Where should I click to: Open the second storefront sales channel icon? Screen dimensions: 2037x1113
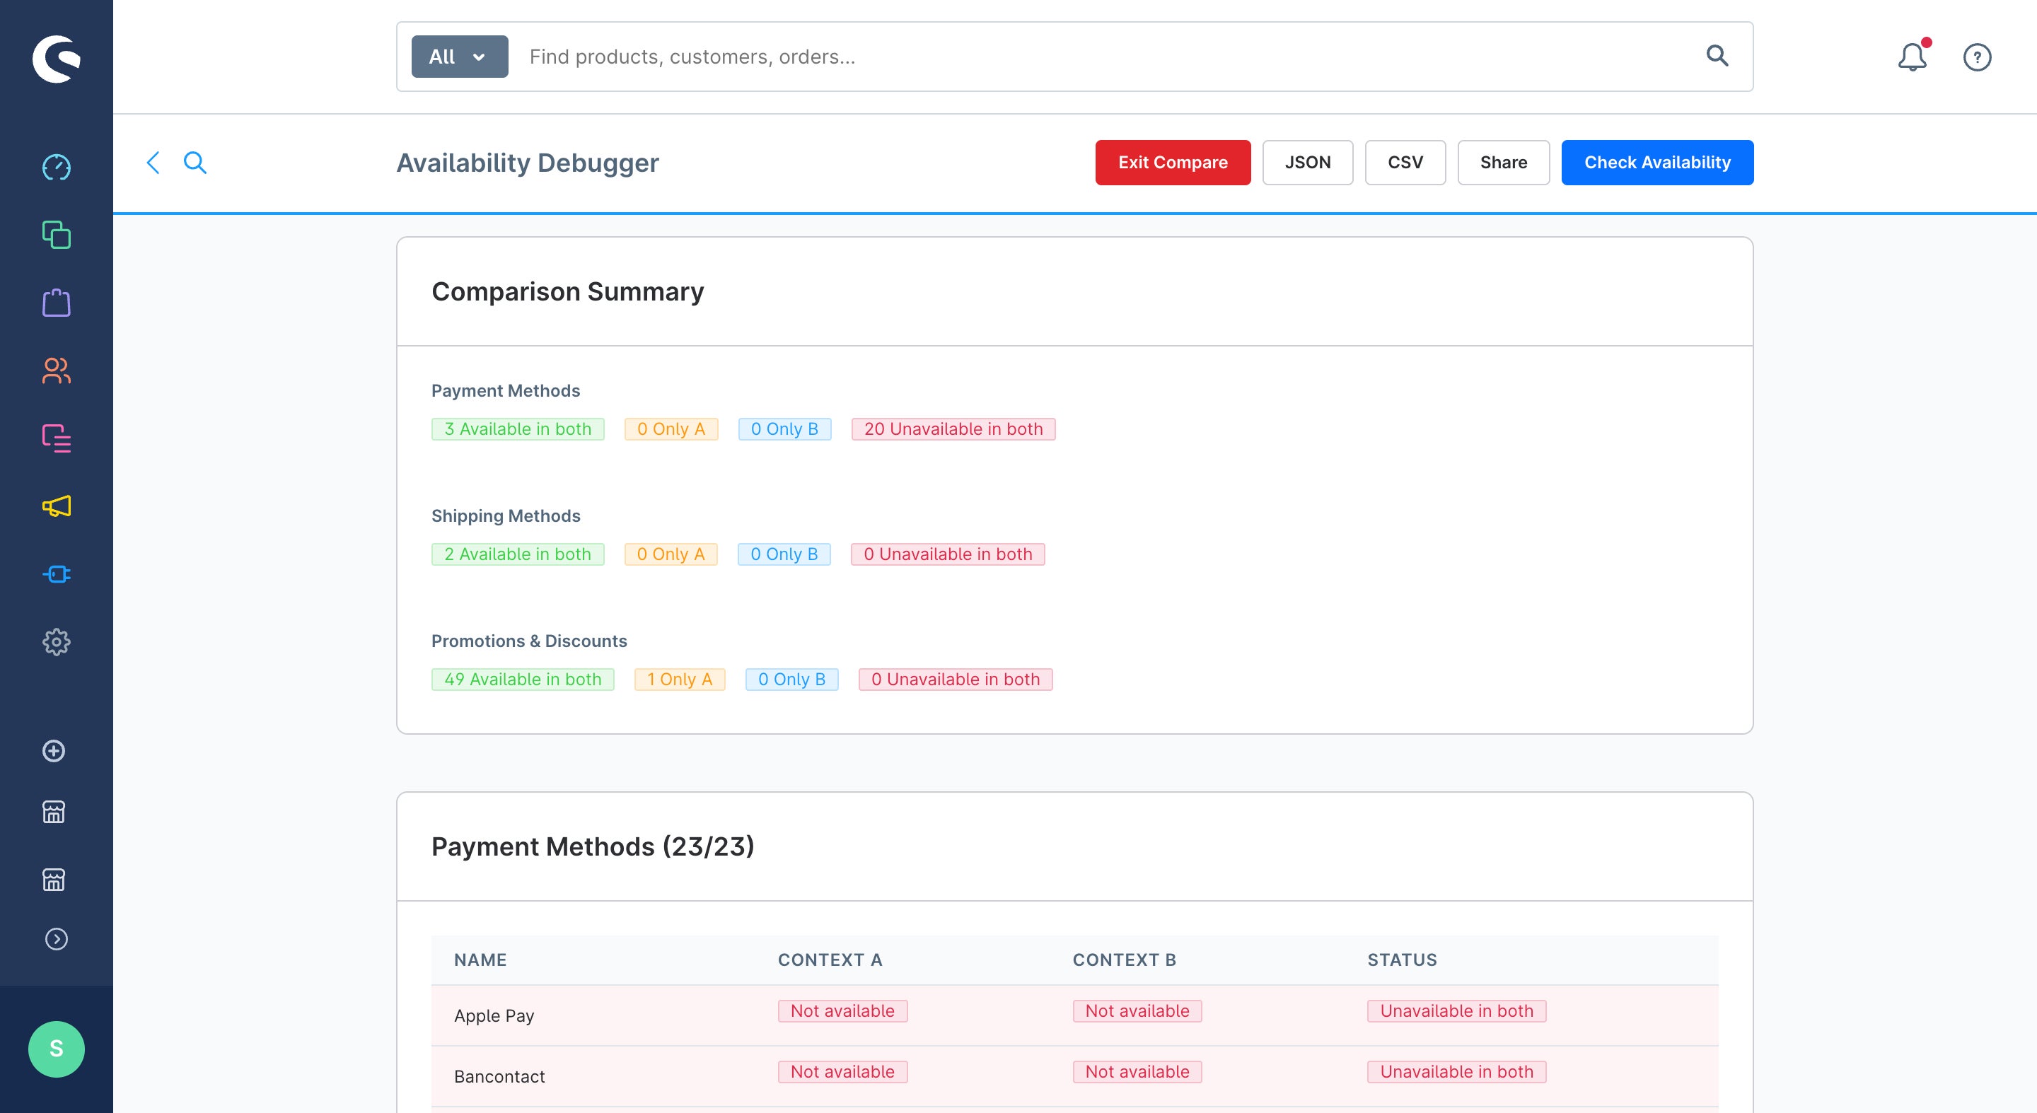click(x=54, y=880)
